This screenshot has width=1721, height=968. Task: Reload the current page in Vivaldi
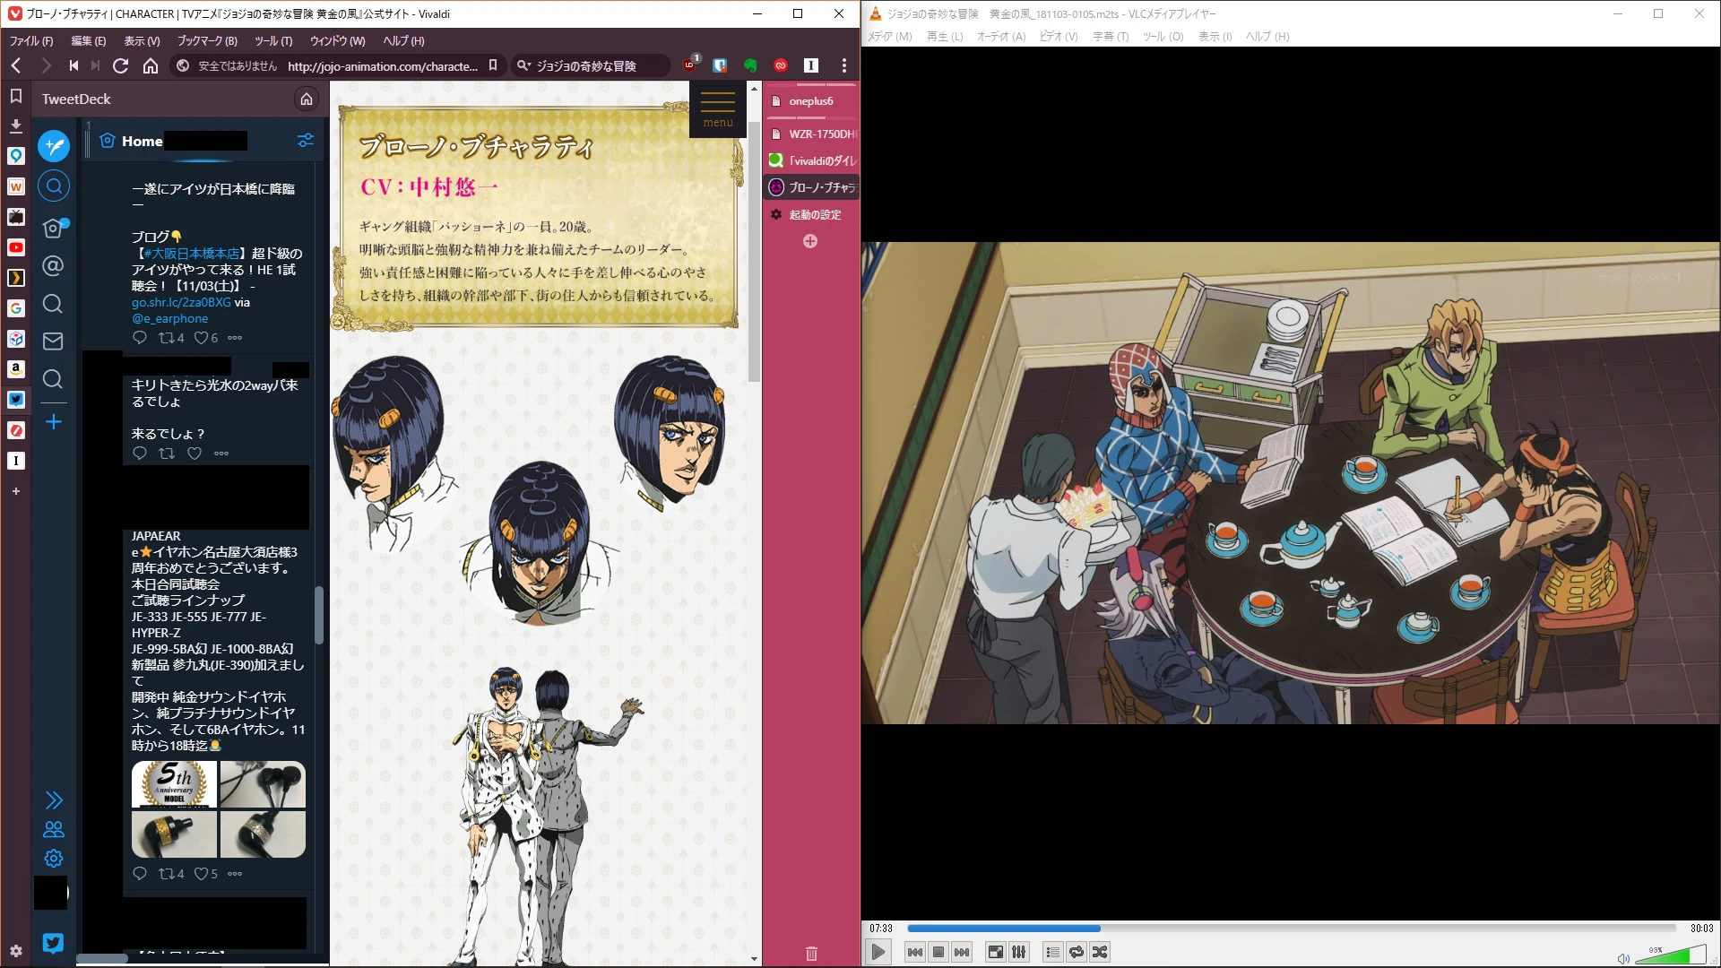coord(121,65)
